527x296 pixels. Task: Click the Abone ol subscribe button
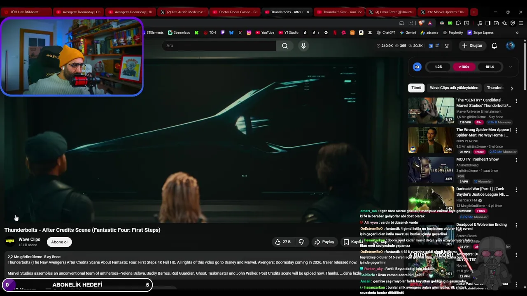point(59,242)
